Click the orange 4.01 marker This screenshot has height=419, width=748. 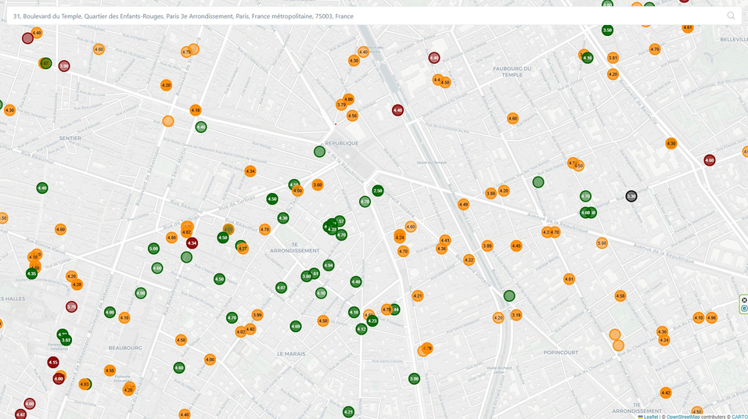569,279
